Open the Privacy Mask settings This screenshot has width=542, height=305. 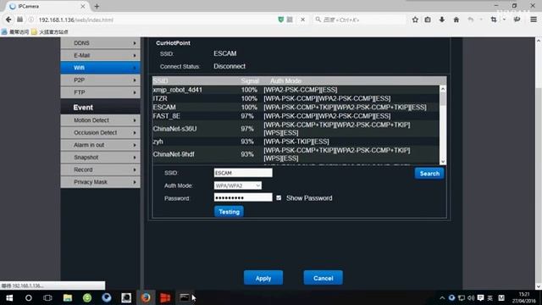pos(100,182)
